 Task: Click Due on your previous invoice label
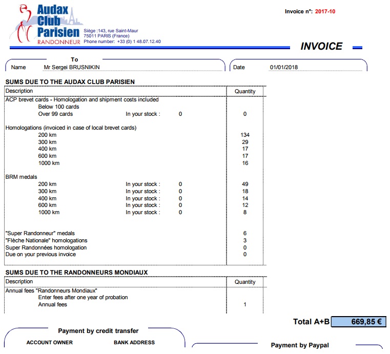pos(40,255)
